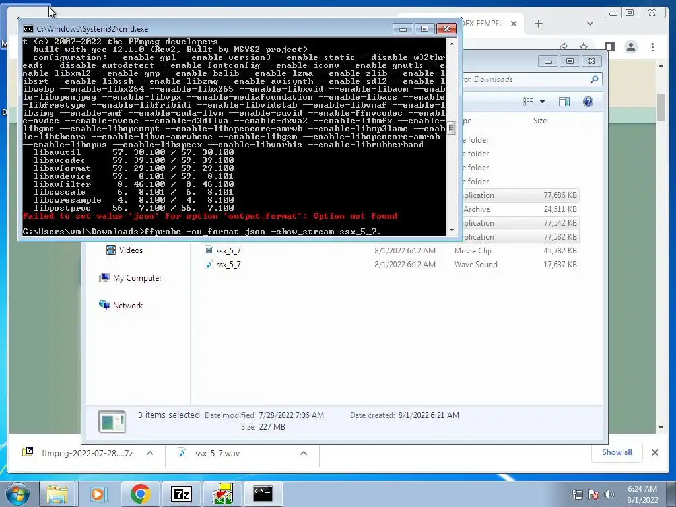Minimize the cmd.exe window
The width and height of the screenshot is (676, 507).
click(403, 29)
